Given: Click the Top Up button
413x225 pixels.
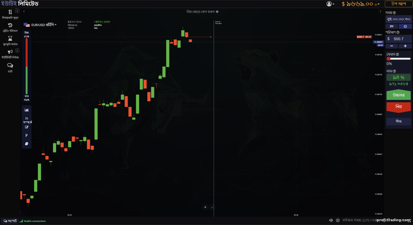Looking at the screenshot, I should coord(398,4).
